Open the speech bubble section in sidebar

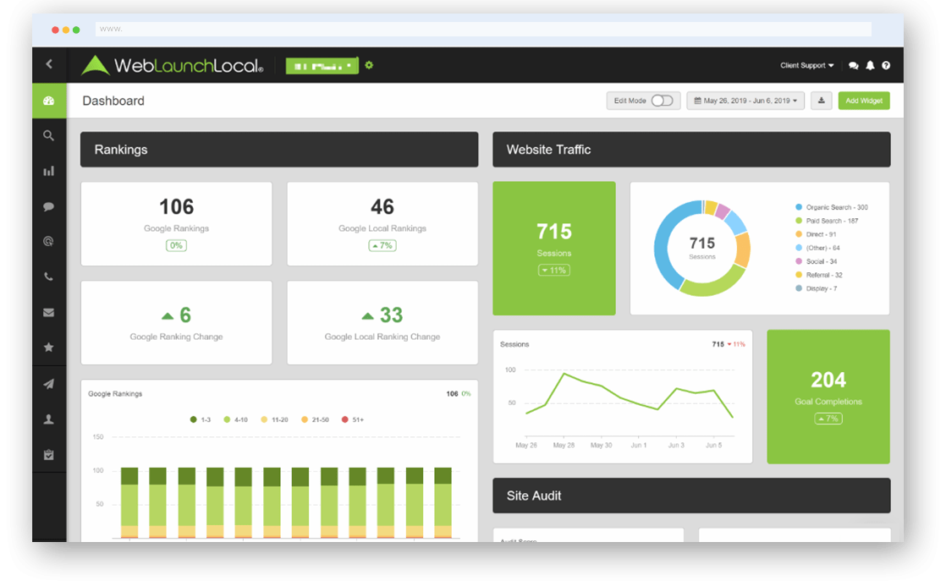pyautogui.click(x=49, y=207)
